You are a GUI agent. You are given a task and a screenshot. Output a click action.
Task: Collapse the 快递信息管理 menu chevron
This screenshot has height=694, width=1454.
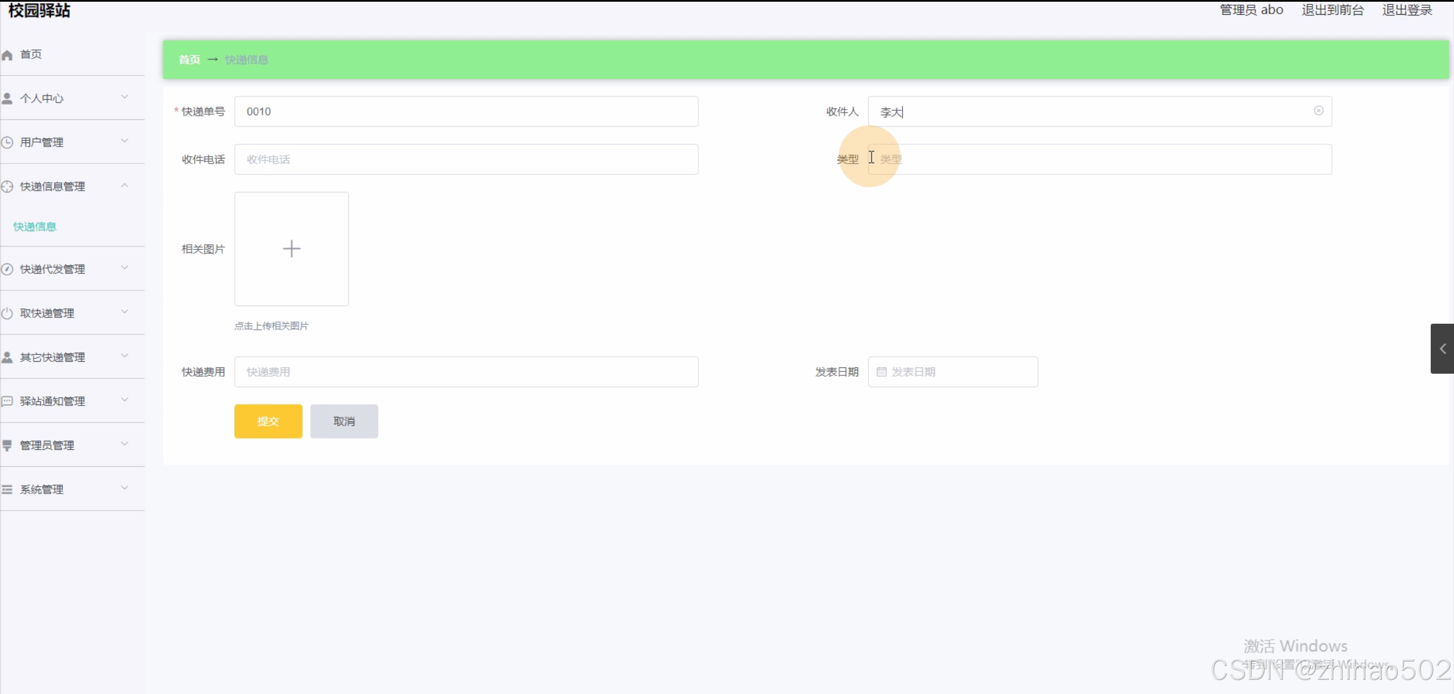coord(124,186)
